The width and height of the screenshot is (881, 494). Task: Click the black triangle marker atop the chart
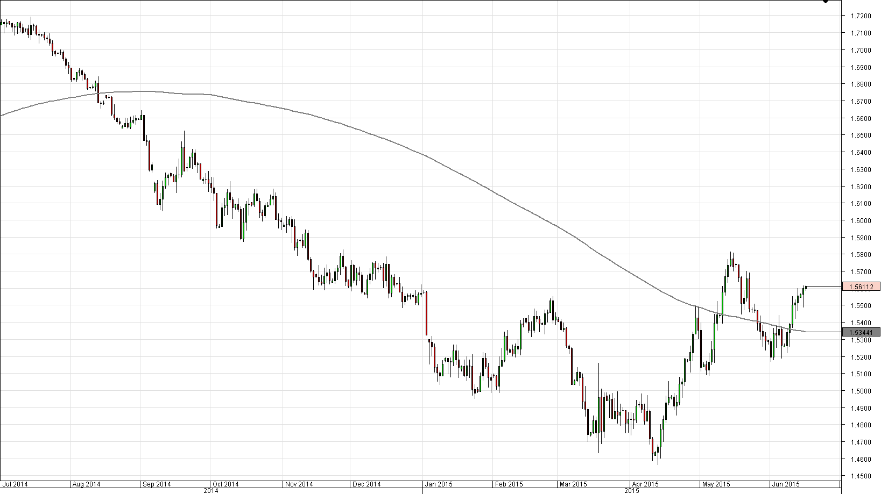pos(826,2)
